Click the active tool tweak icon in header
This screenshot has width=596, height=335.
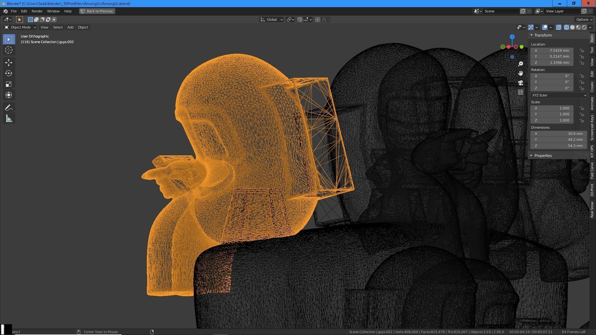(x=20, y=20)
